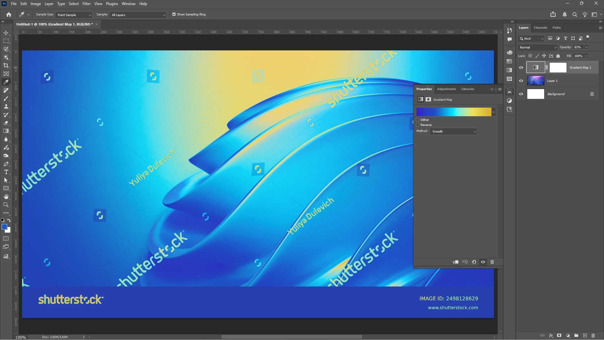
Task: Toggle Lock transparent pixels
Action: tap(530, 56)
